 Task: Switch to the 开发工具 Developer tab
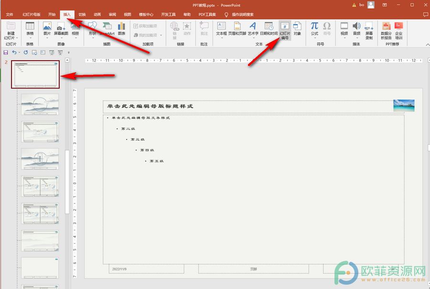click(x=168, y=14)
